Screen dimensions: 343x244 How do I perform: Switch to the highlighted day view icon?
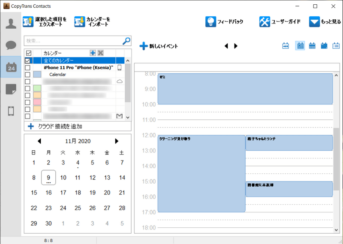pyautogui.click(x=300, y=46)
